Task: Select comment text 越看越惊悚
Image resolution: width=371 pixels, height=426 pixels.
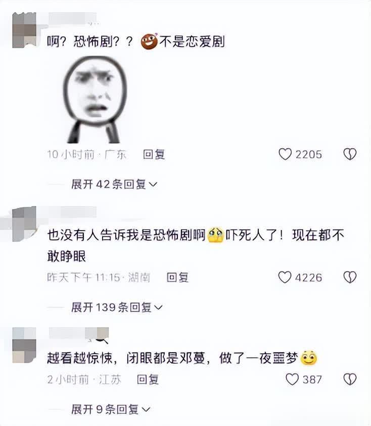Action: click(80, 358)
